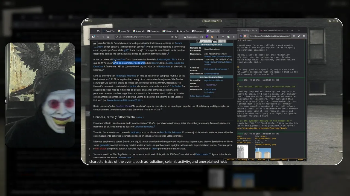Open the system status menu at top right

(333, 21)
